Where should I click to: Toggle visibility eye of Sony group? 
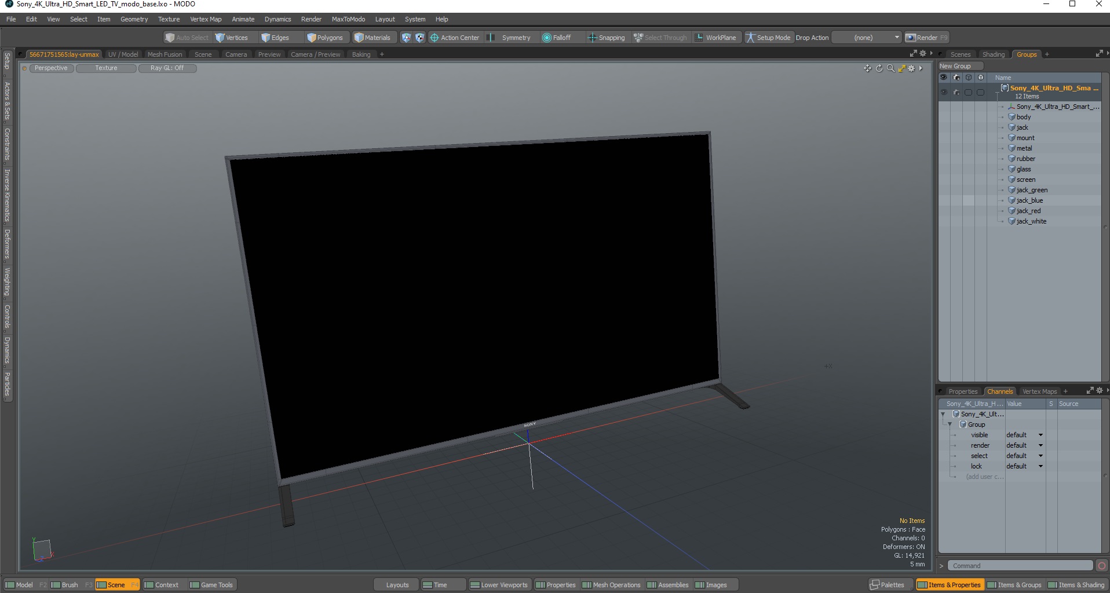click(944, 92)
